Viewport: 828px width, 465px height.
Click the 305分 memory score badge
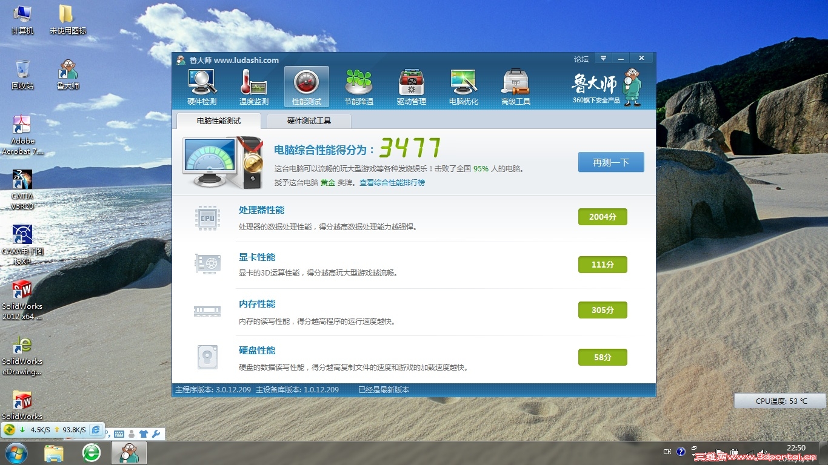(x=603, y=310)
